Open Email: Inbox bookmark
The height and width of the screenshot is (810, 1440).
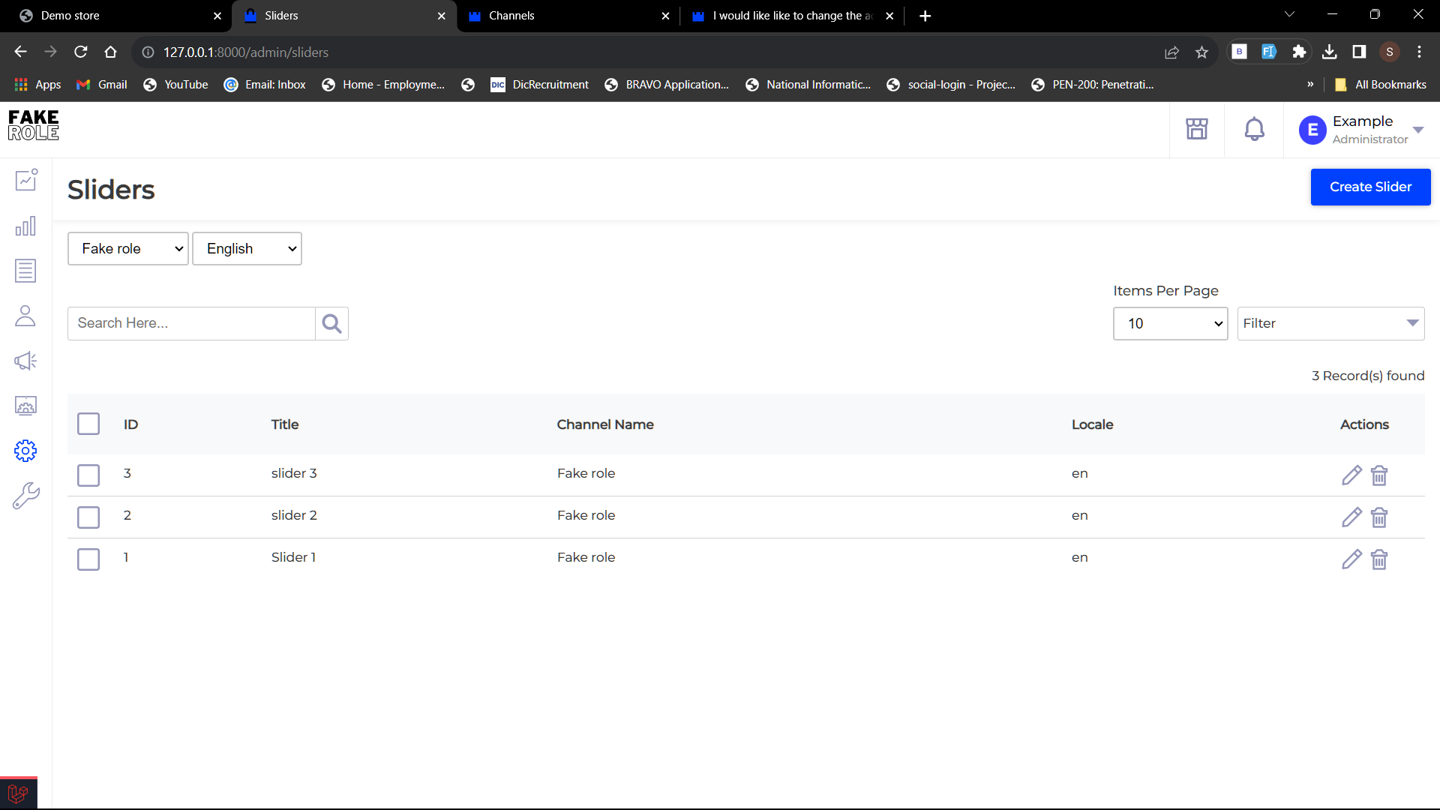click(265, 84)
